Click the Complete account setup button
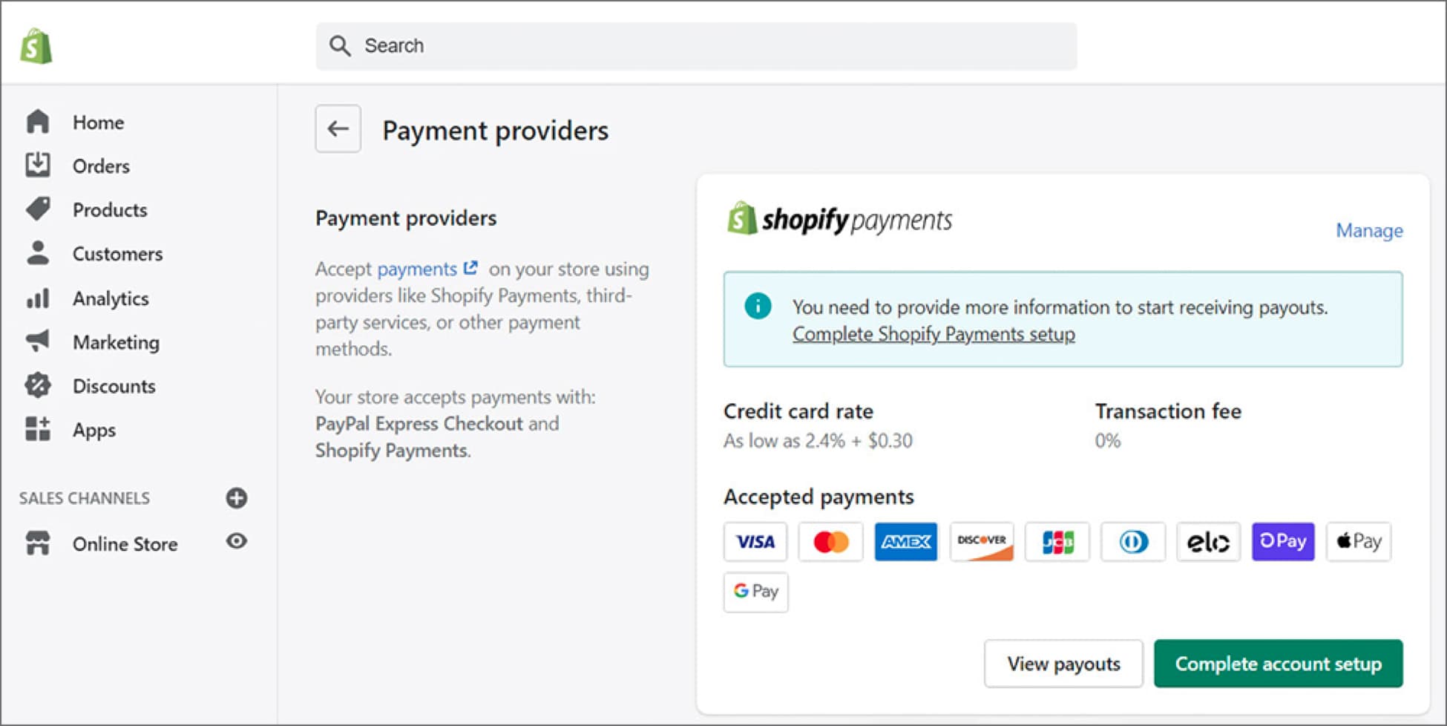This screenshot has height=726, width=1447. (1278, 664)
